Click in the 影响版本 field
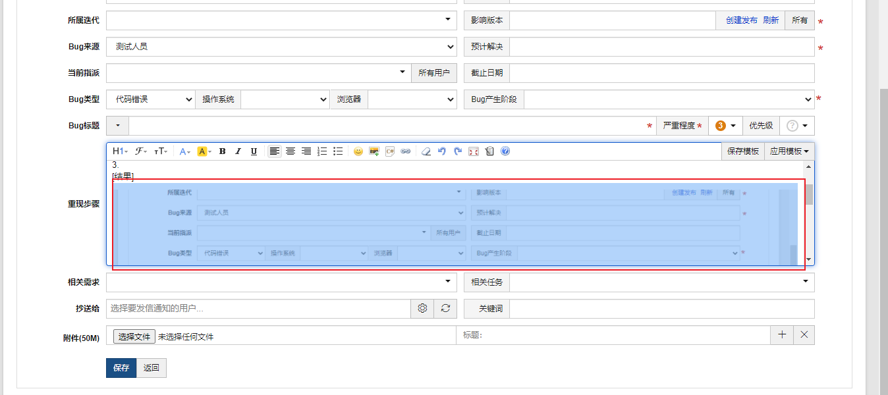This screenshot has height=395, width=888. point(613,20)
